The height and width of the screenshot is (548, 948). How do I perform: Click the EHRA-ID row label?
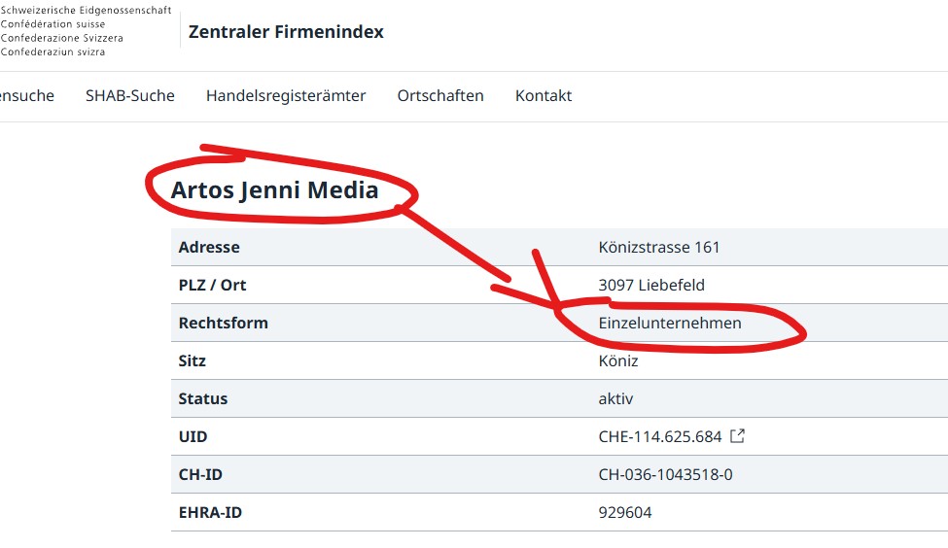(210, 513)
